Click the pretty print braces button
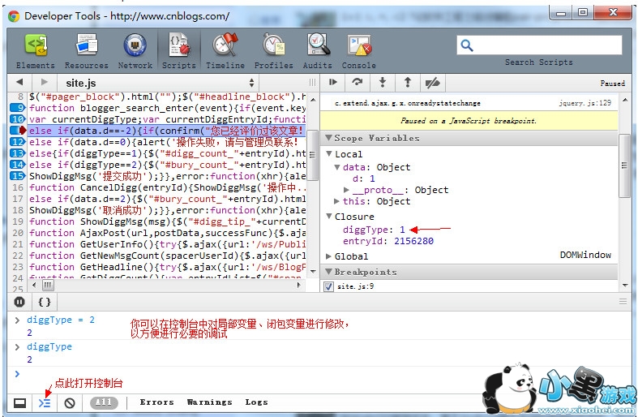 (45, 302)
